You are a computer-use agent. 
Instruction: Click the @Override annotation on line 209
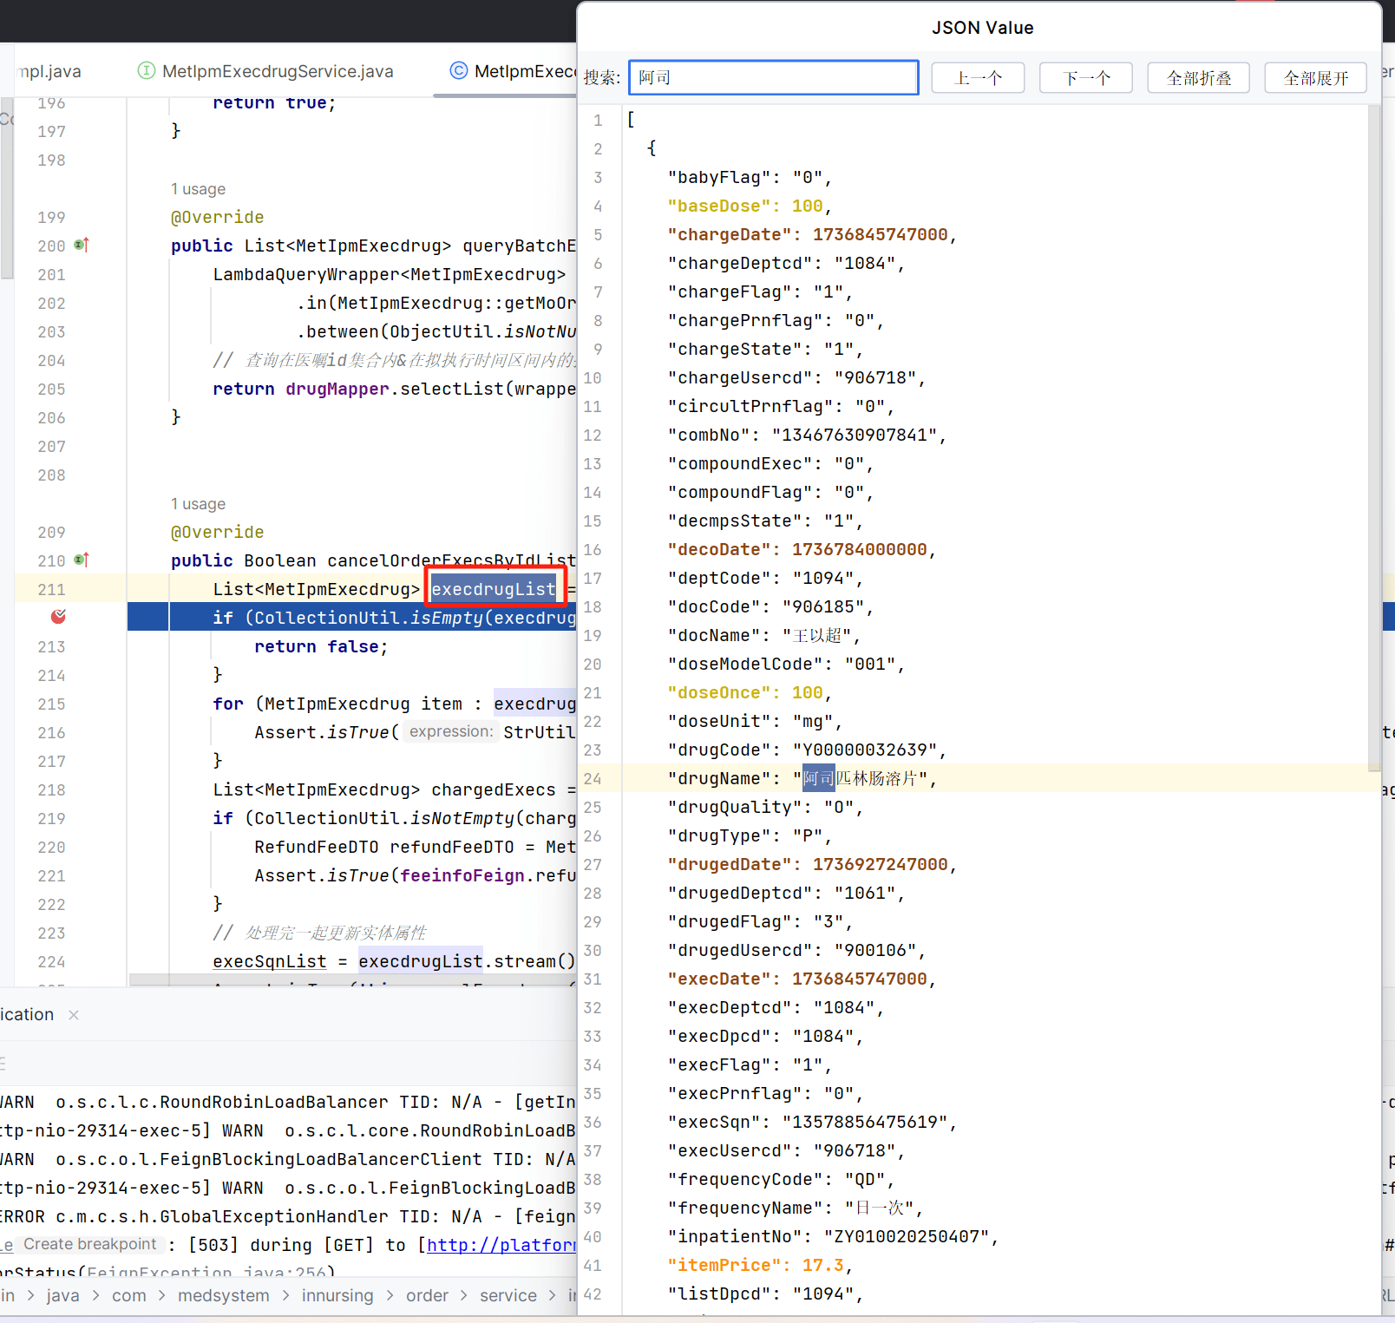point(217,532)
